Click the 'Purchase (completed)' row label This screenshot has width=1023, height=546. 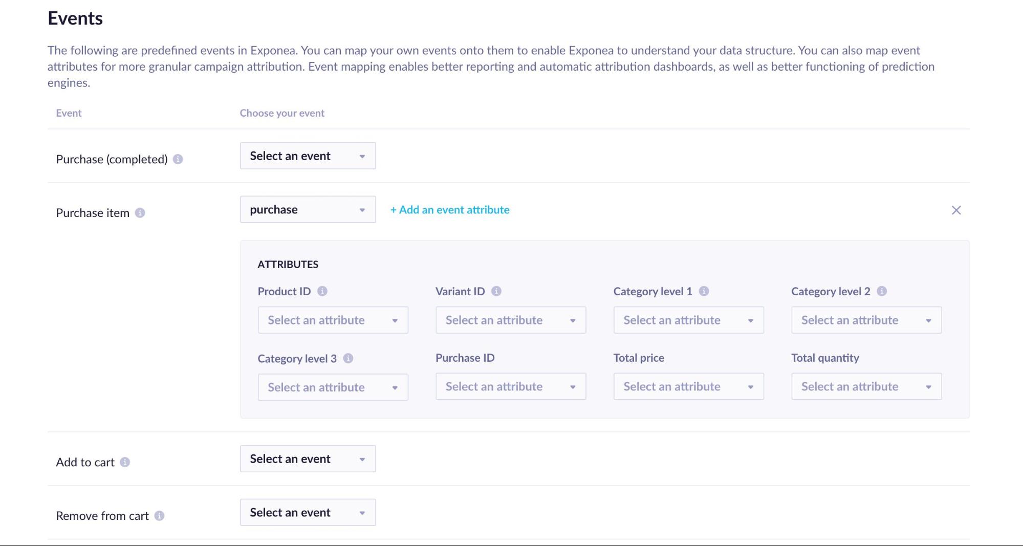point(112,159)
